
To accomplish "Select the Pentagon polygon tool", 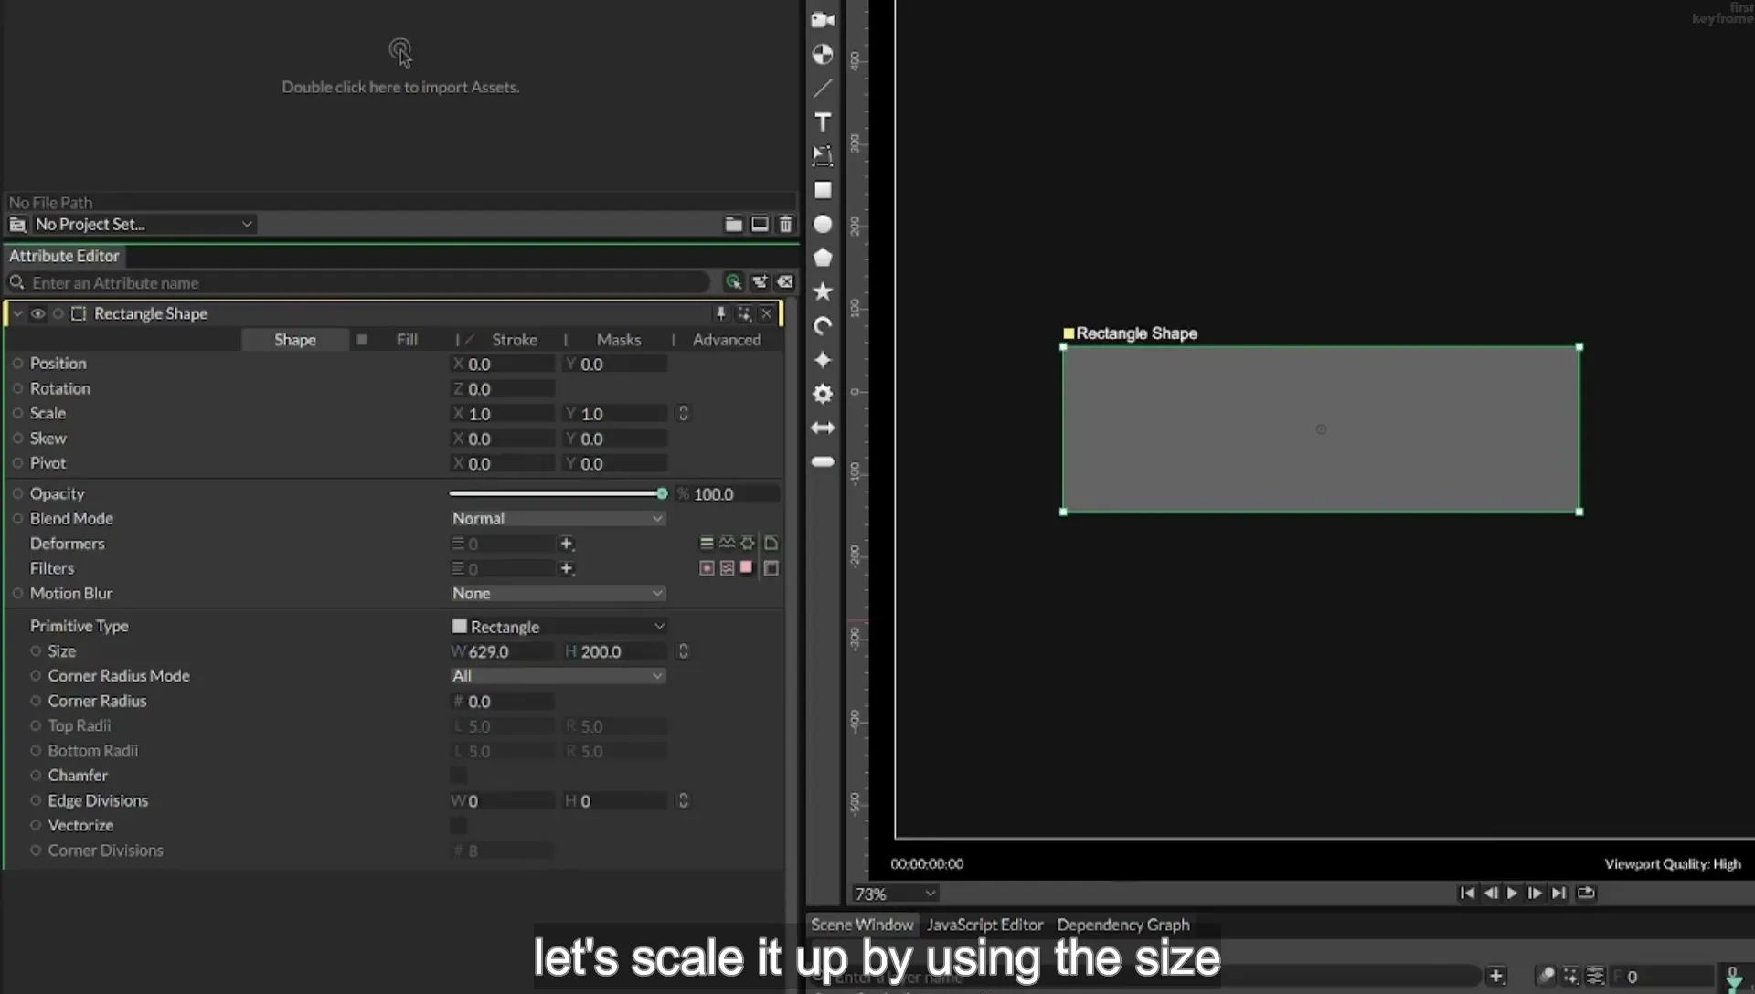I will coord(823,258).
